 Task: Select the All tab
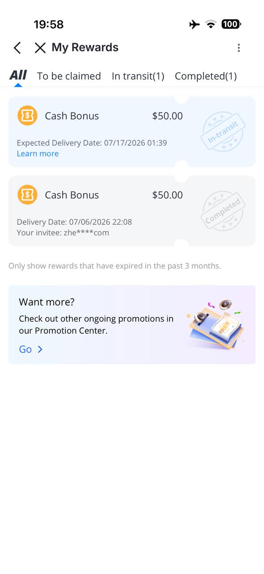pos(18,75)
